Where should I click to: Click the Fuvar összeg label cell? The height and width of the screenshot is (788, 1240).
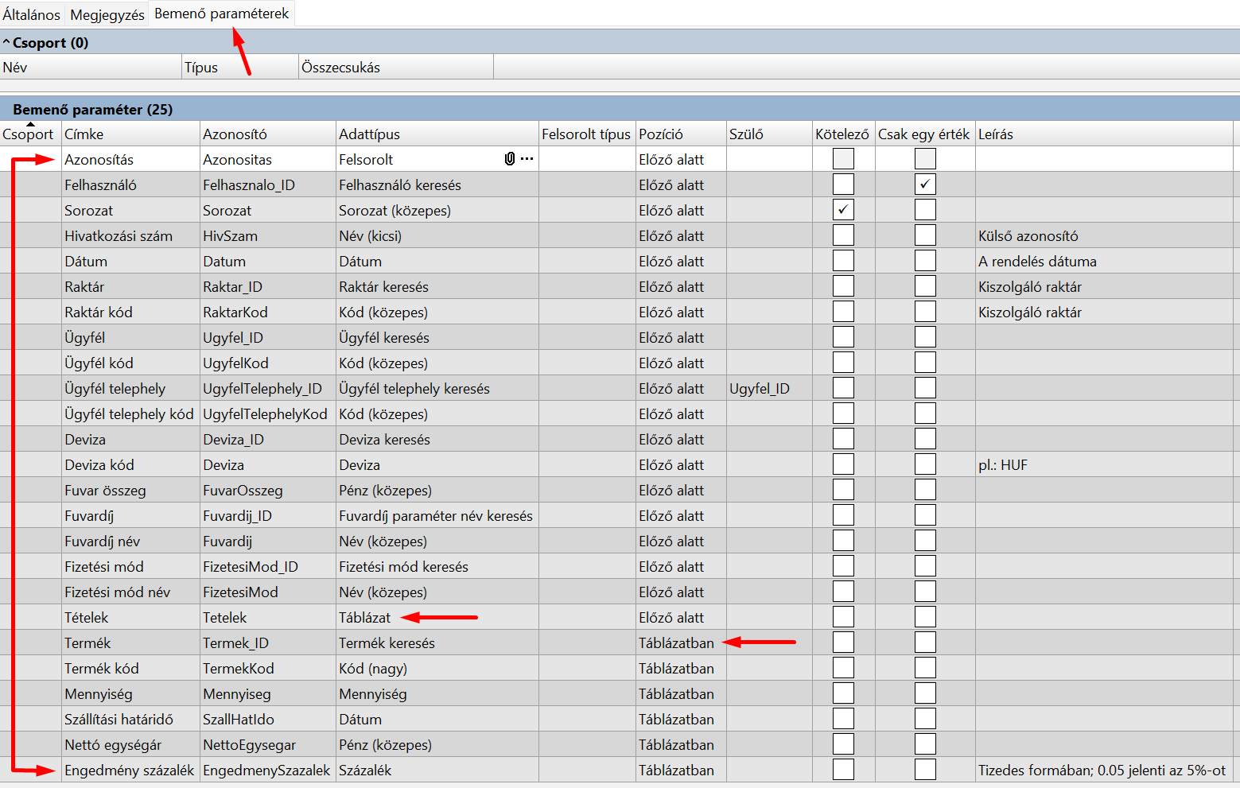pyautogui.click(x=130, y=490)
